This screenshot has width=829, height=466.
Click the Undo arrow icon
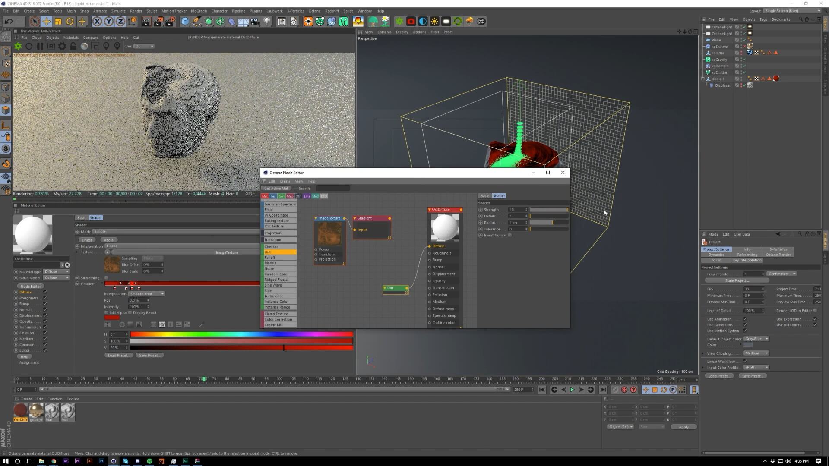tap(8, 21)
